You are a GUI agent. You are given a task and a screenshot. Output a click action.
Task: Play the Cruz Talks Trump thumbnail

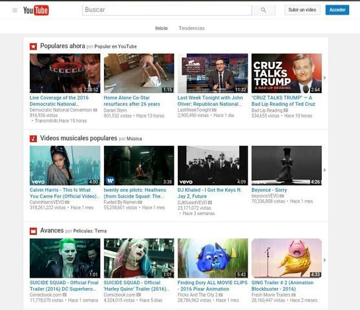286,74
